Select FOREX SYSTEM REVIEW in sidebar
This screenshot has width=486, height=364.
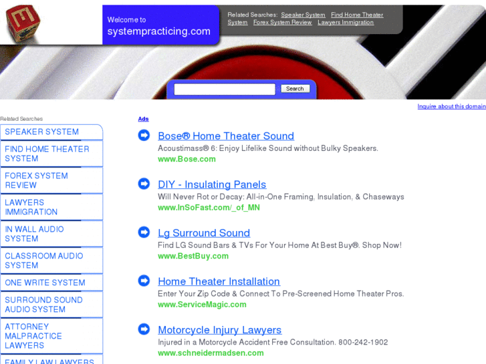(x=51, y=180)
